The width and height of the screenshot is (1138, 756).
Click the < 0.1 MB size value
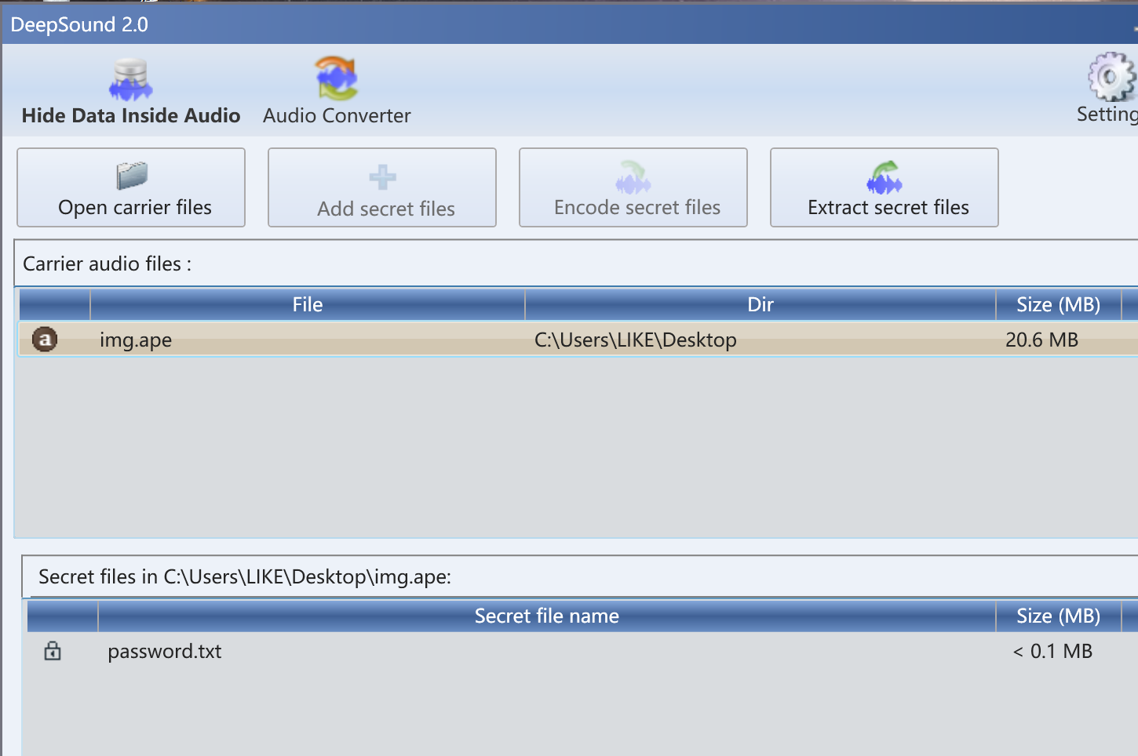pos(1052,652)
